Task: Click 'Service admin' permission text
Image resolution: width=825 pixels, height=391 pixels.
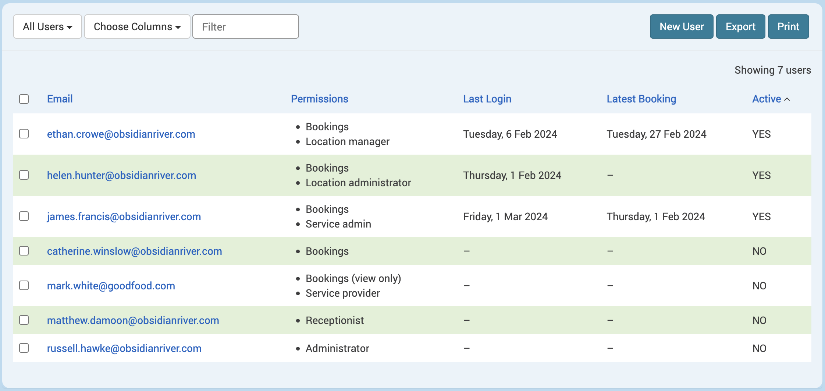Action: 338,224
